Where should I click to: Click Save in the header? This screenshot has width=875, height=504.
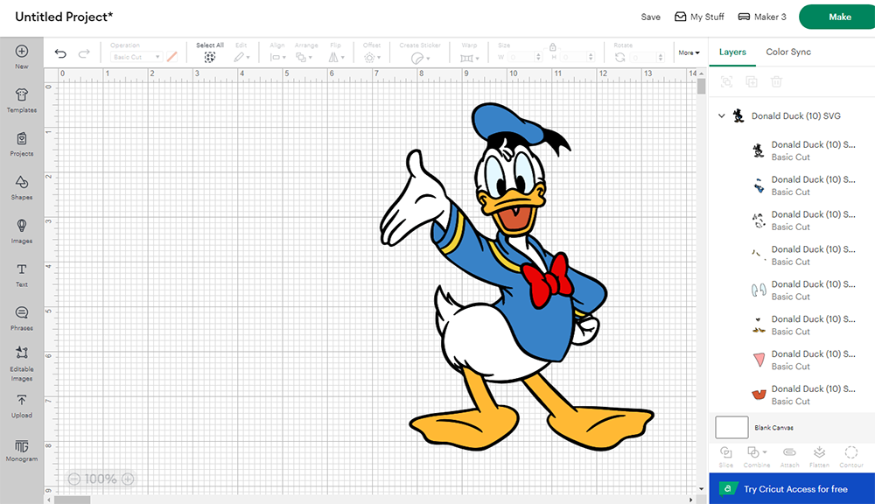[x=650, y=17]
